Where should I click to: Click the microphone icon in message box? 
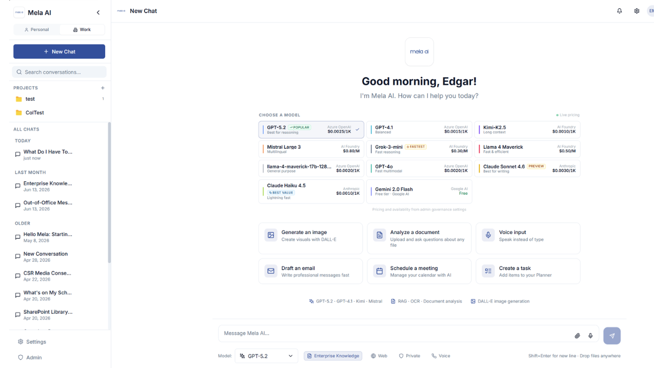(x=591, y=336)
